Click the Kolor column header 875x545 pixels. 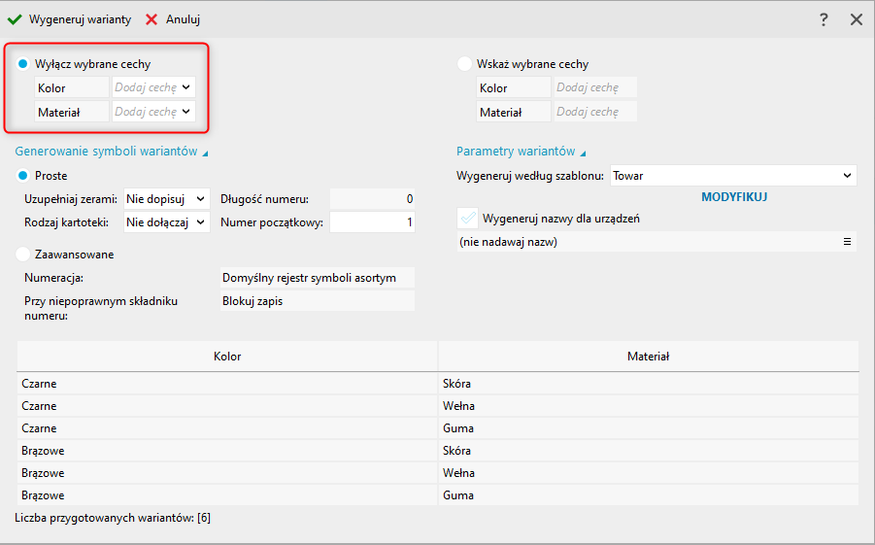point(227,357)
